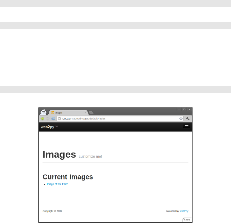Open browser settings wrench icon

pos(188,118)
